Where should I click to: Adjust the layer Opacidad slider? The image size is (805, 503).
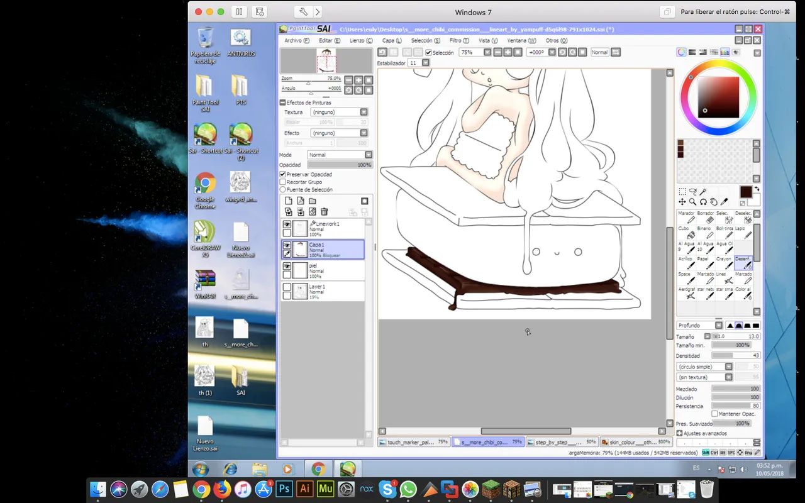340,165
